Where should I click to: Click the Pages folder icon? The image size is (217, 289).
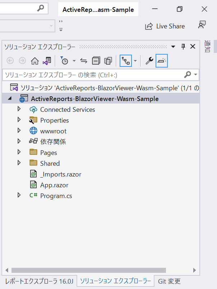[x=33, y=152]
